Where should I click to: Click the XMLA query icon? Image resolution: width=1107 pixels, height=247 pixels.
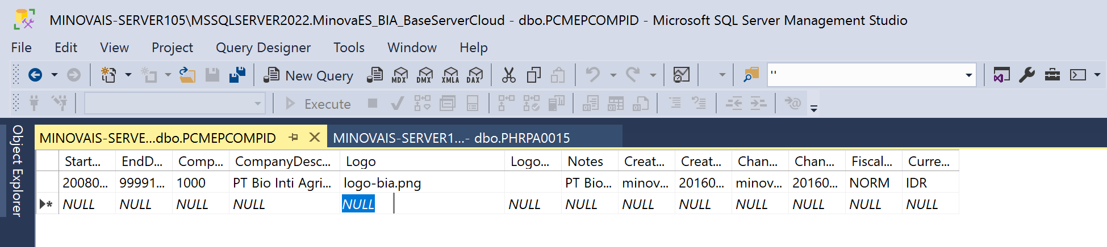pyautogui.click(x=450, y=75)
